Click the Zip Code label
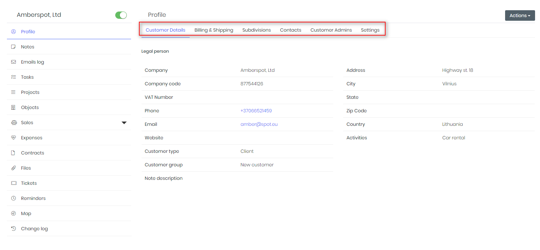Screen dimensions: 540x250 tap(357, 111)
